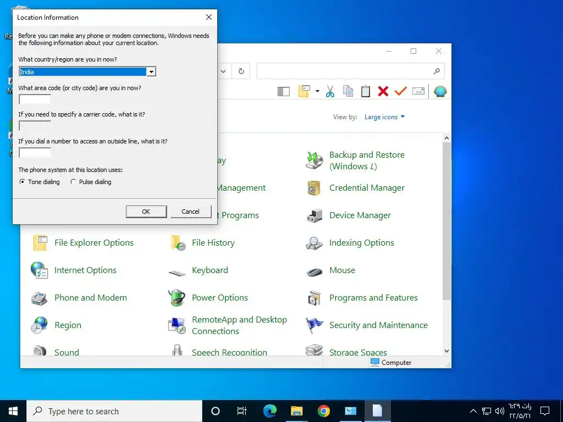Launch Microsoft Edge from taskbar

269,411
